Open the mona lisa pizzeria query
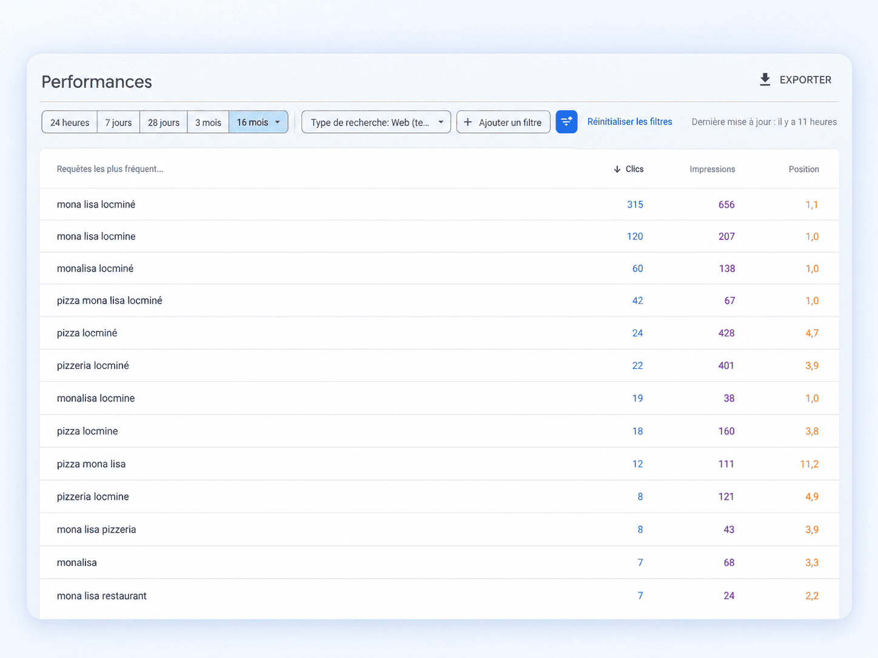This screenshot has height=658, width=878. coord(96,530)
